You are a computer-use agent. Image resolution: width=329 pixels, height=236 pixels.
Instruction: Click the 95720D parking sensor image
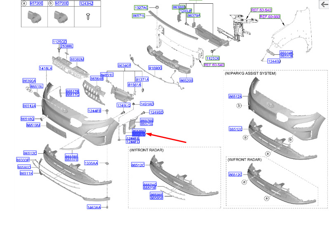[x=60, y=17]
